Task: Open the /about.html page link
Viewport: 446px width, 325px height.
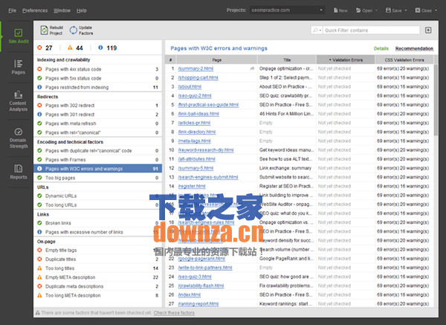Action: coord(190,87)
